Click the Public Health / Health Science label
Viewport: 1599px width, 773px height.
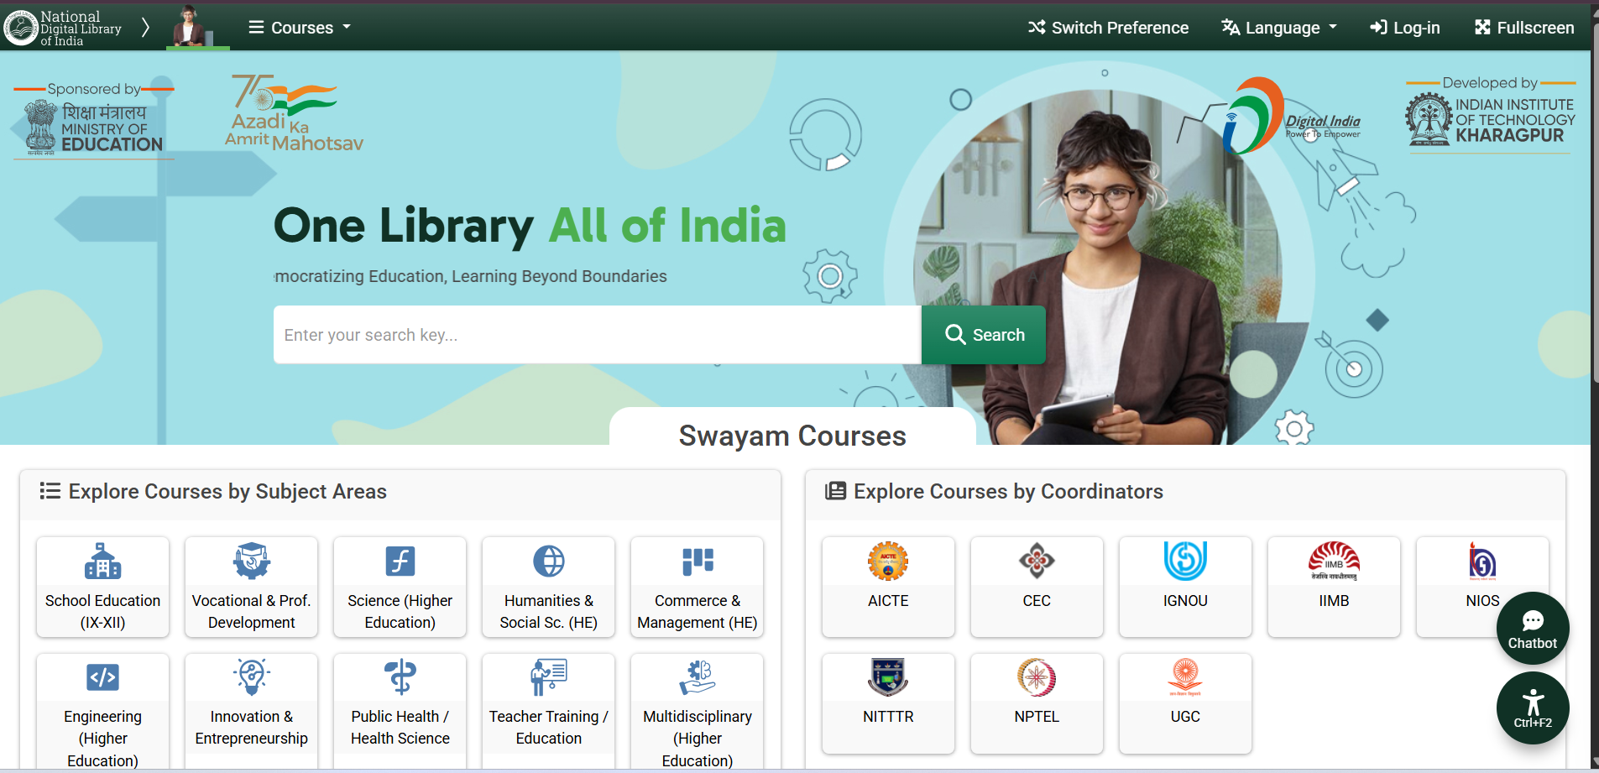tap(400, 728)
